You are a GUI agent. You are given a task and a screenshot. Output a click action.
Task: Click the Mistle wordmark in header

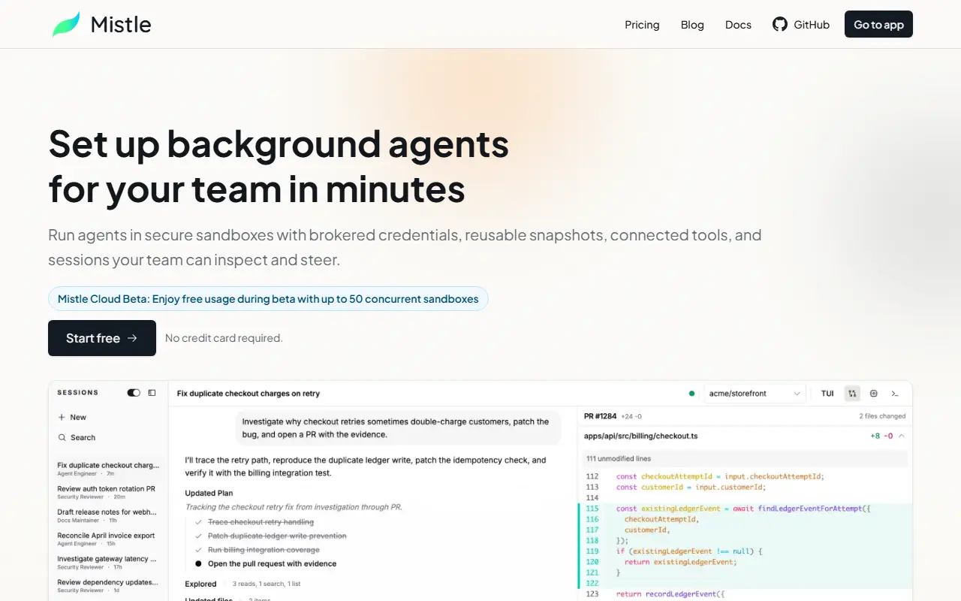121,24
